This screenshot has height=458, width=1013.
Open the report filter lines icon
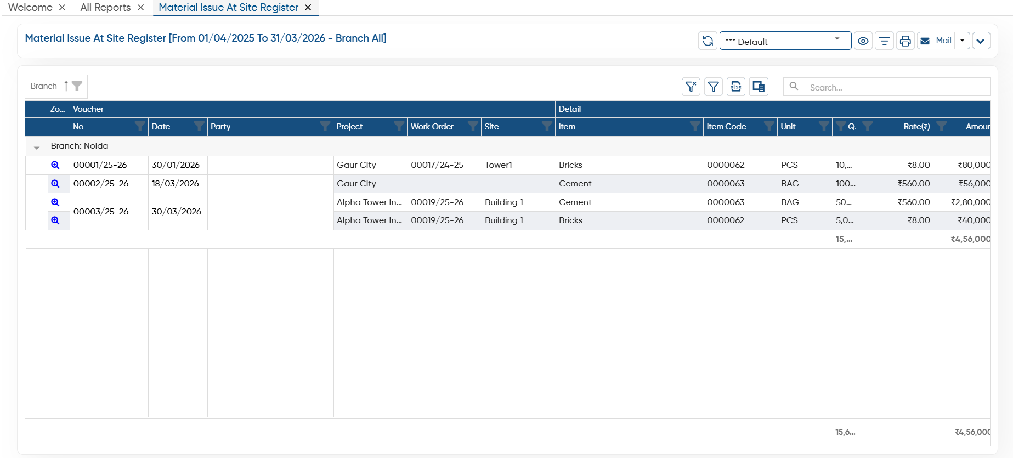point(884,41)
